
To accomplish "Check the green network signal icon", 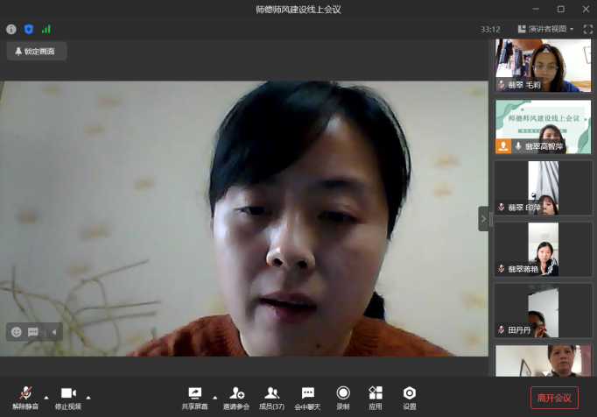I will pos(46,30).
